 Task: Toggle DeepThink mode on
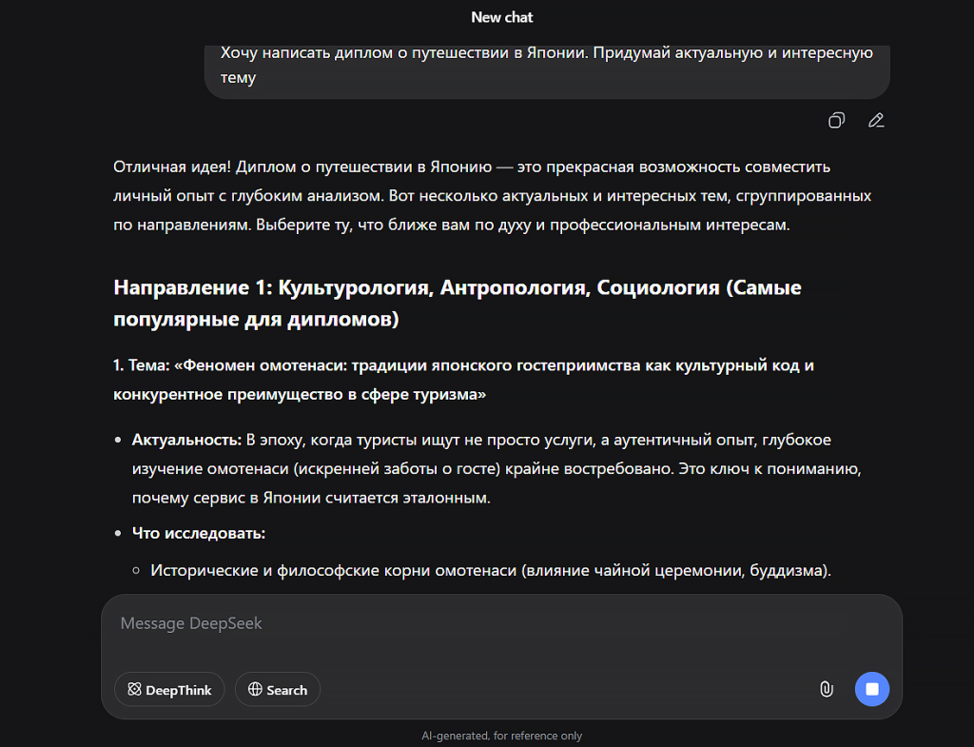coord(169,690)
